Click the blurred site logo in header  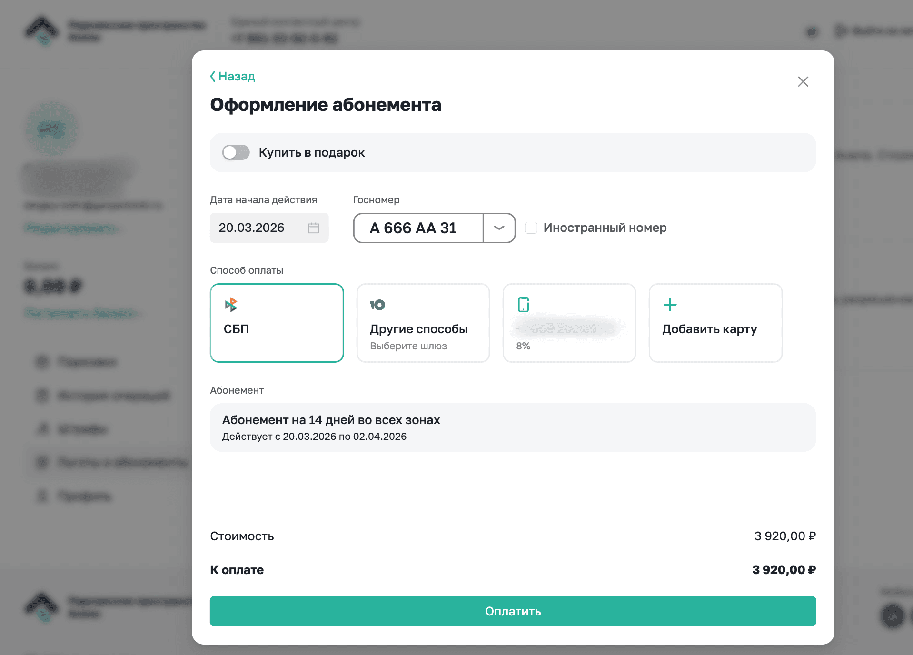tap(42, 30)
